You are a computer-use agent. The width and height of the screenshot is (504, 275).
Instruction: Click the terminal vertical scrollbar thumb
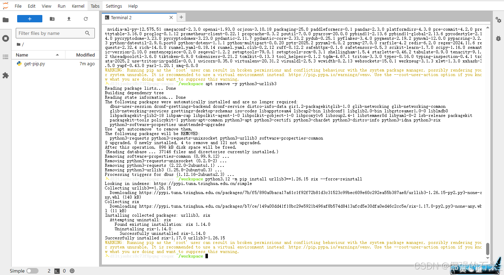[x=488, y=249]
